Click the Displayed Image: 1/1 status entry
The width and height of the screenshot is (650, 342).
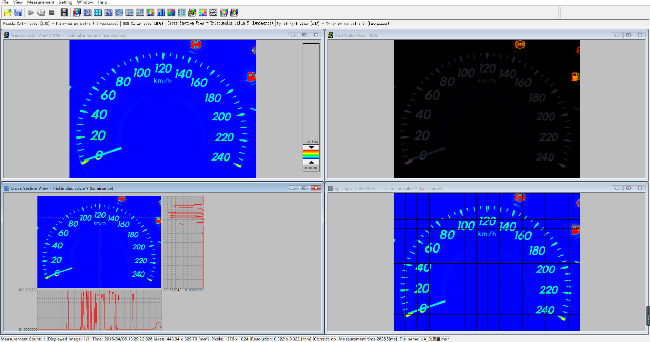click(x=69, y=339)
